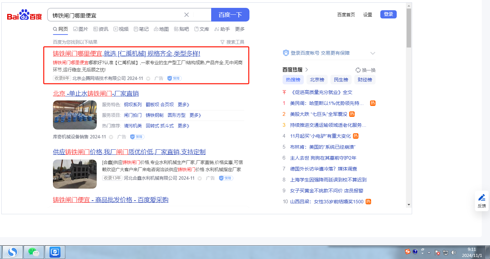This screenshot has width=490, height=259.
Task: Switch to the 文库 tab
Action: [202, 29]
